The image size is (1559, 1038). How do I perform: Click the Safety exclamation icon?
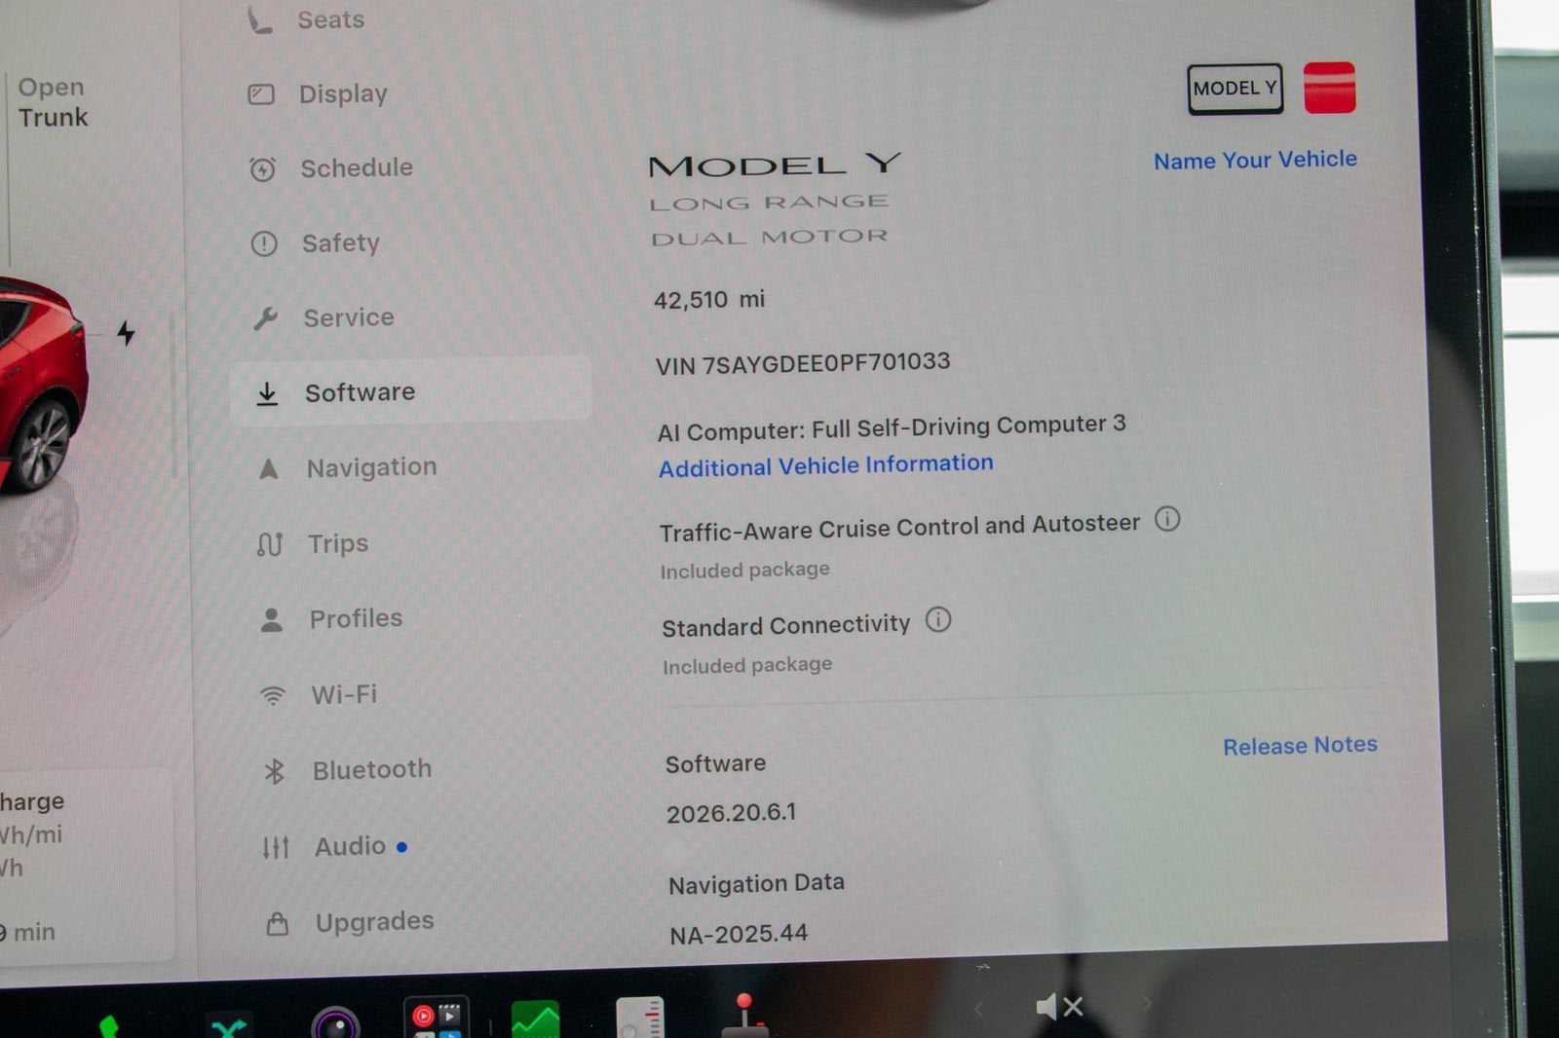264,243
